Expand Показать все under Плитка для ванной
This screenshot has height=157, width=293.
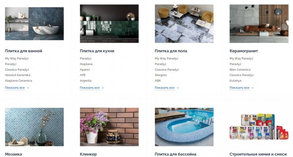click(x=17, y=88)
